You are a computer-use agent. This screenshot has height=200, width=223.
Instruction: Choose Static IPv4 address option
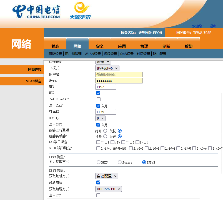pyautogui.click(x=120, y=162)
